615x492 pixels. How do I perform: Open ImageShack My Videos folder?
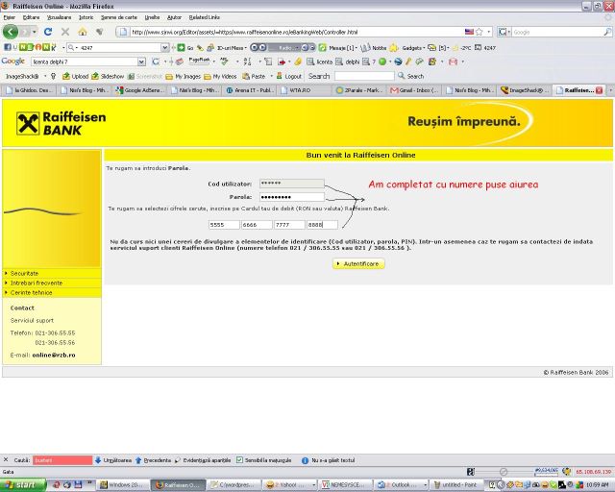point(220,77)
